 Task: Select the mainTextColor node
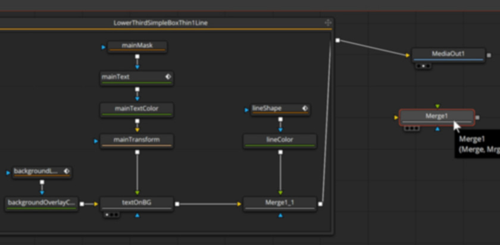tap(137, 109)
